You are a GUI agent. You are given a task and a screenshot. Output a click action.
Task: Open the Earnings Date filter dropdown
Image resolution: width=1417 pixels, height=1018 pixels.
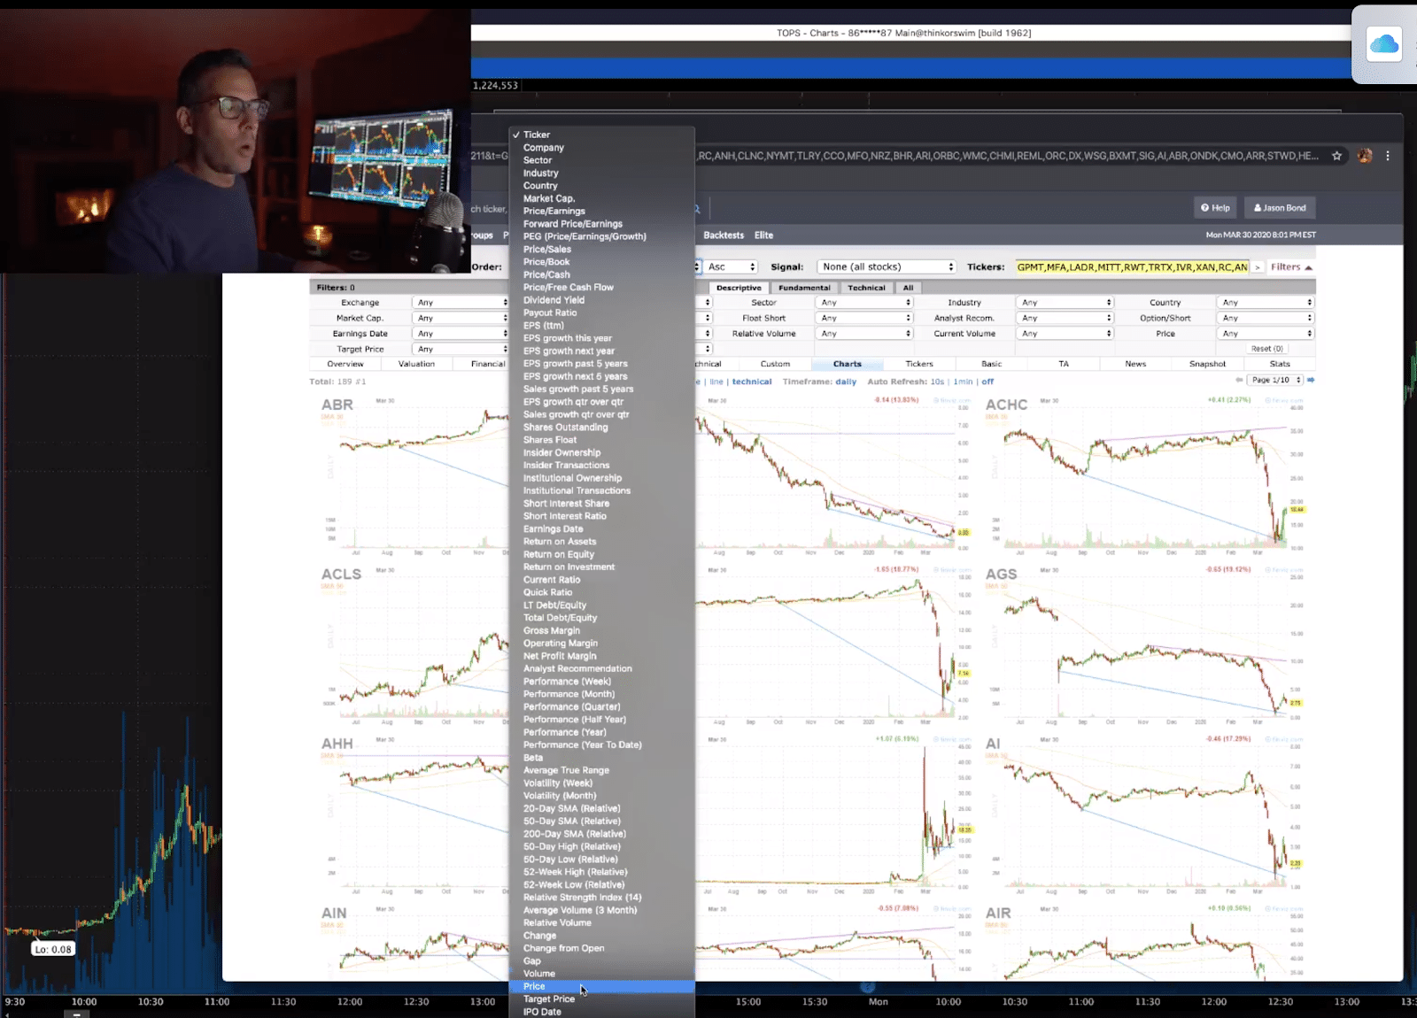click(x=461, y=334)
